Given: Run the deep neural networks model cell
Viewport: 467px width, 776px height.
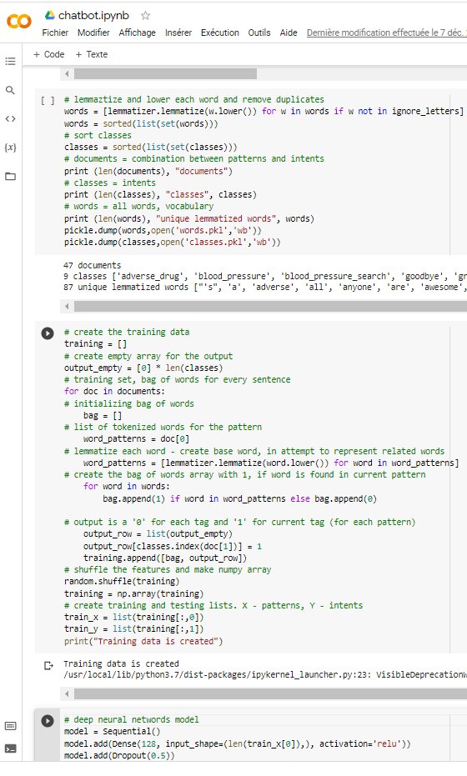Looking at the screenshot, I should pos(47,720).
